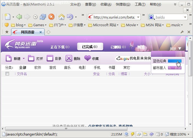Viewport: 193px width, 138px height.
Task: Click the lightning bolt status bar icon
Action: click(x=133, y=134)
